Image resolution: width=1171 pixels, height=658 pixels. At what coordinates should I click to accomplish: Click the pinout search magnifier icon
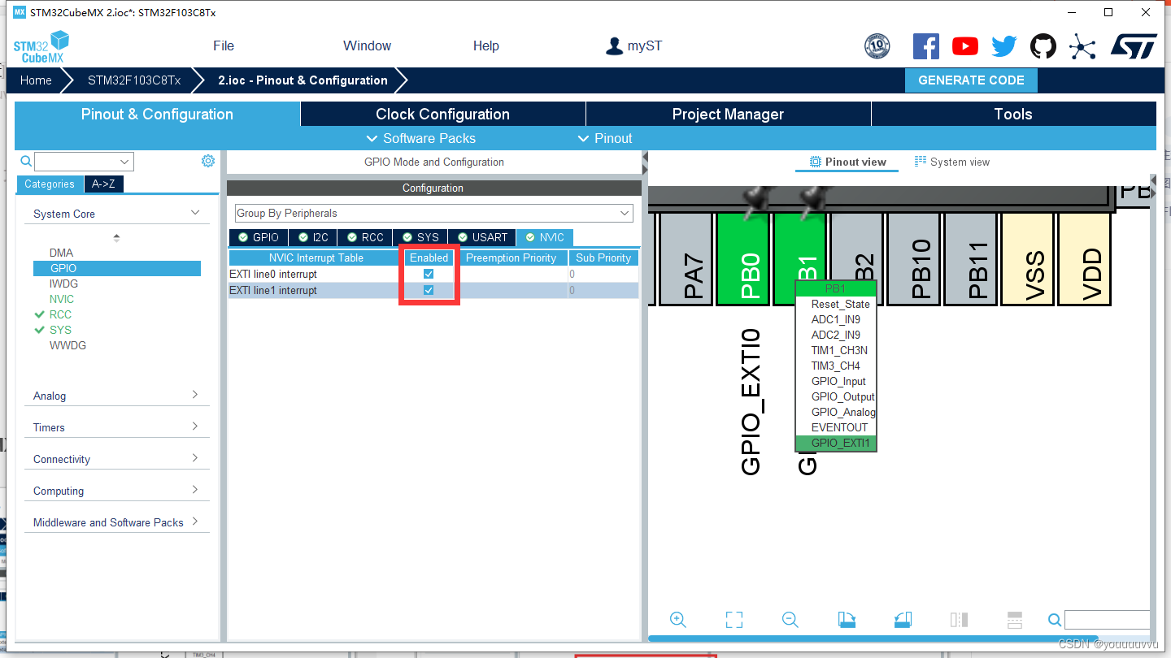(1055, 620)
